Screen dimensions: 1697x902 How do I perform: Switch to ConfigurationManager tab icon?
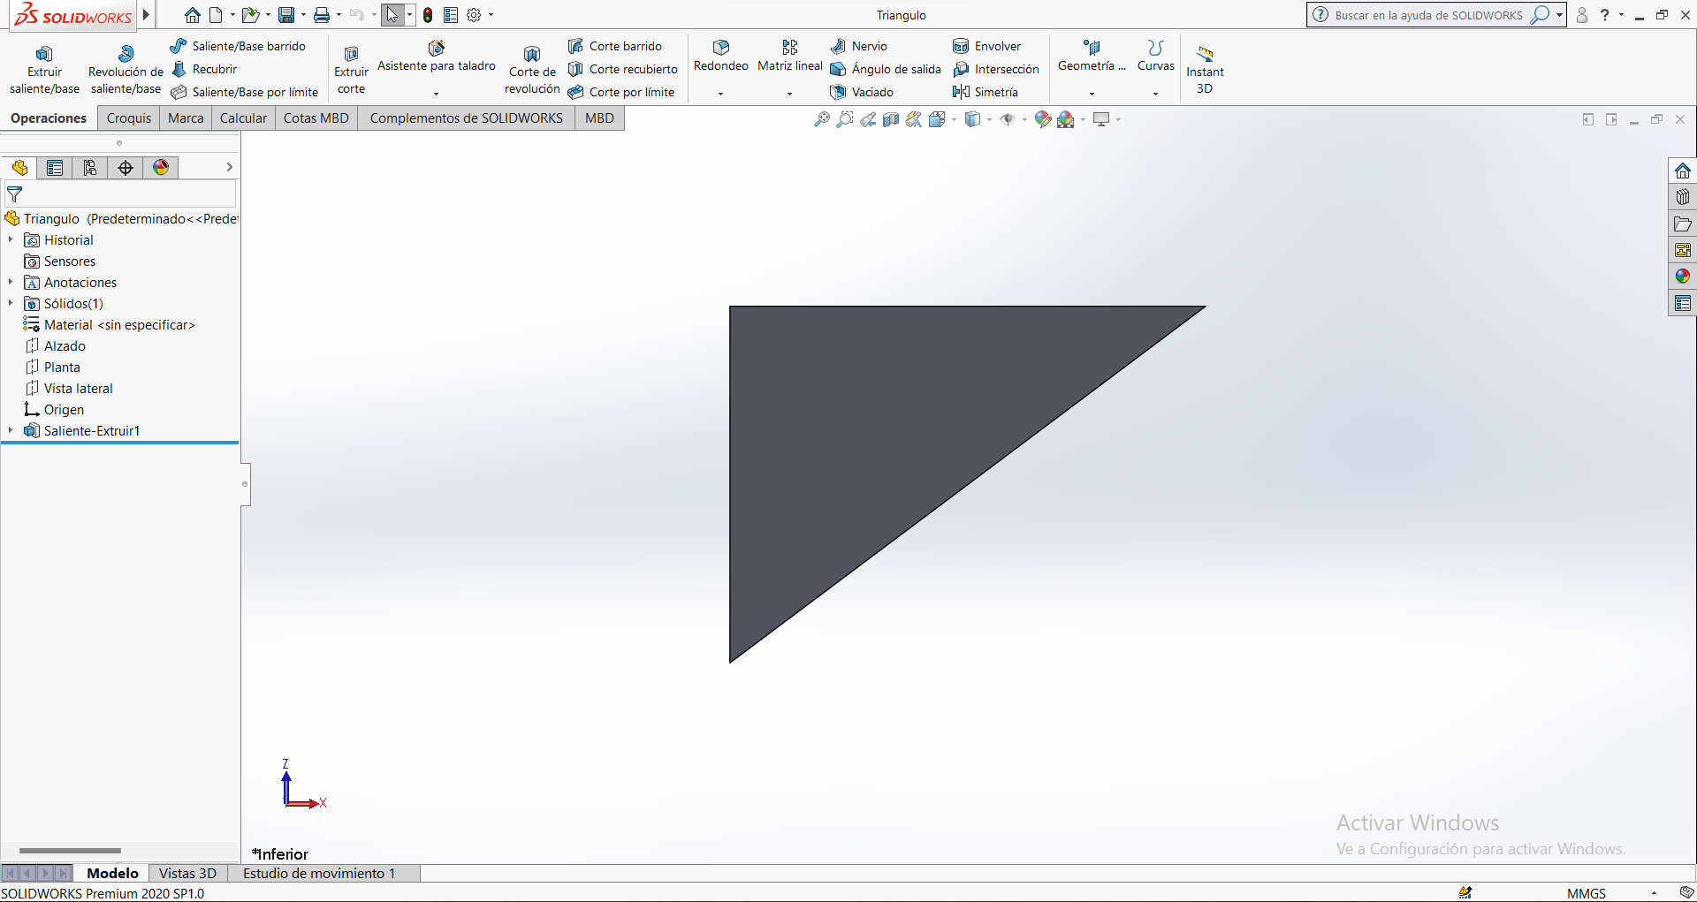tap(90, 168)
